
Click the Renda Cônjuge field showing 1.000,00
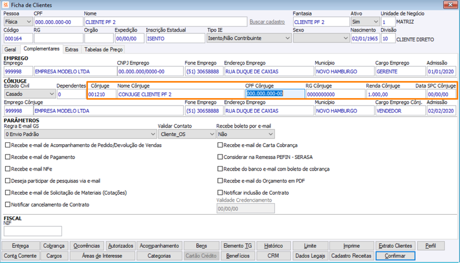(396, 94)
